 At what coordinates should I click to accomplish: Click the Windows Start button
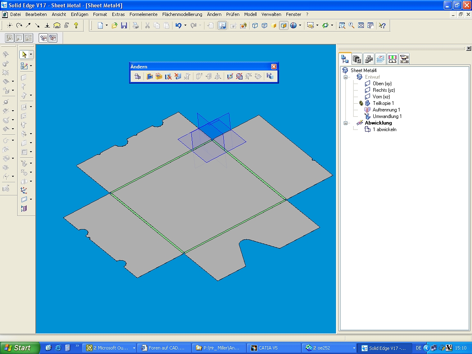(x=20, y=348)
